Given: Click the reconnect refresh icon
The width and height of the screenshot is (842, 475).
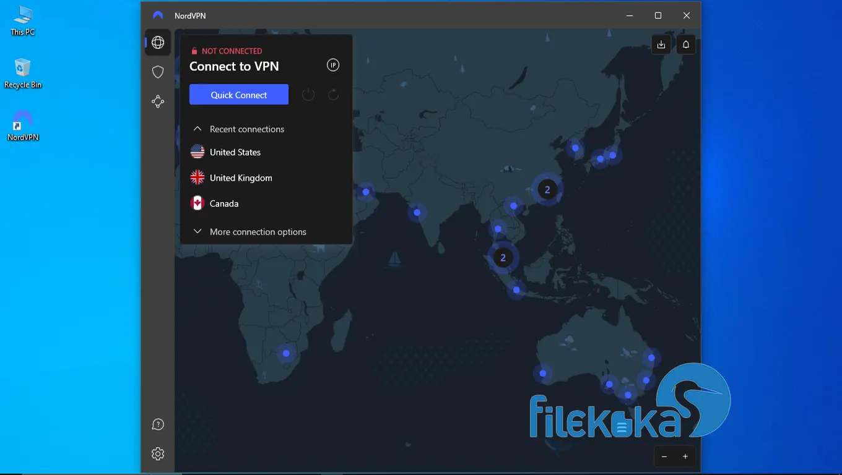Looking at the screenshot, I should (x=333, y=95).
